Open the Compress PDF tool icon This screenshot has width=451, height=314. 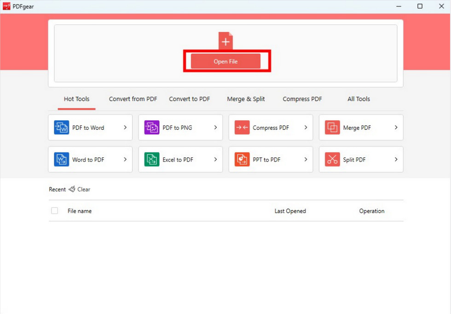pos(242,128)
